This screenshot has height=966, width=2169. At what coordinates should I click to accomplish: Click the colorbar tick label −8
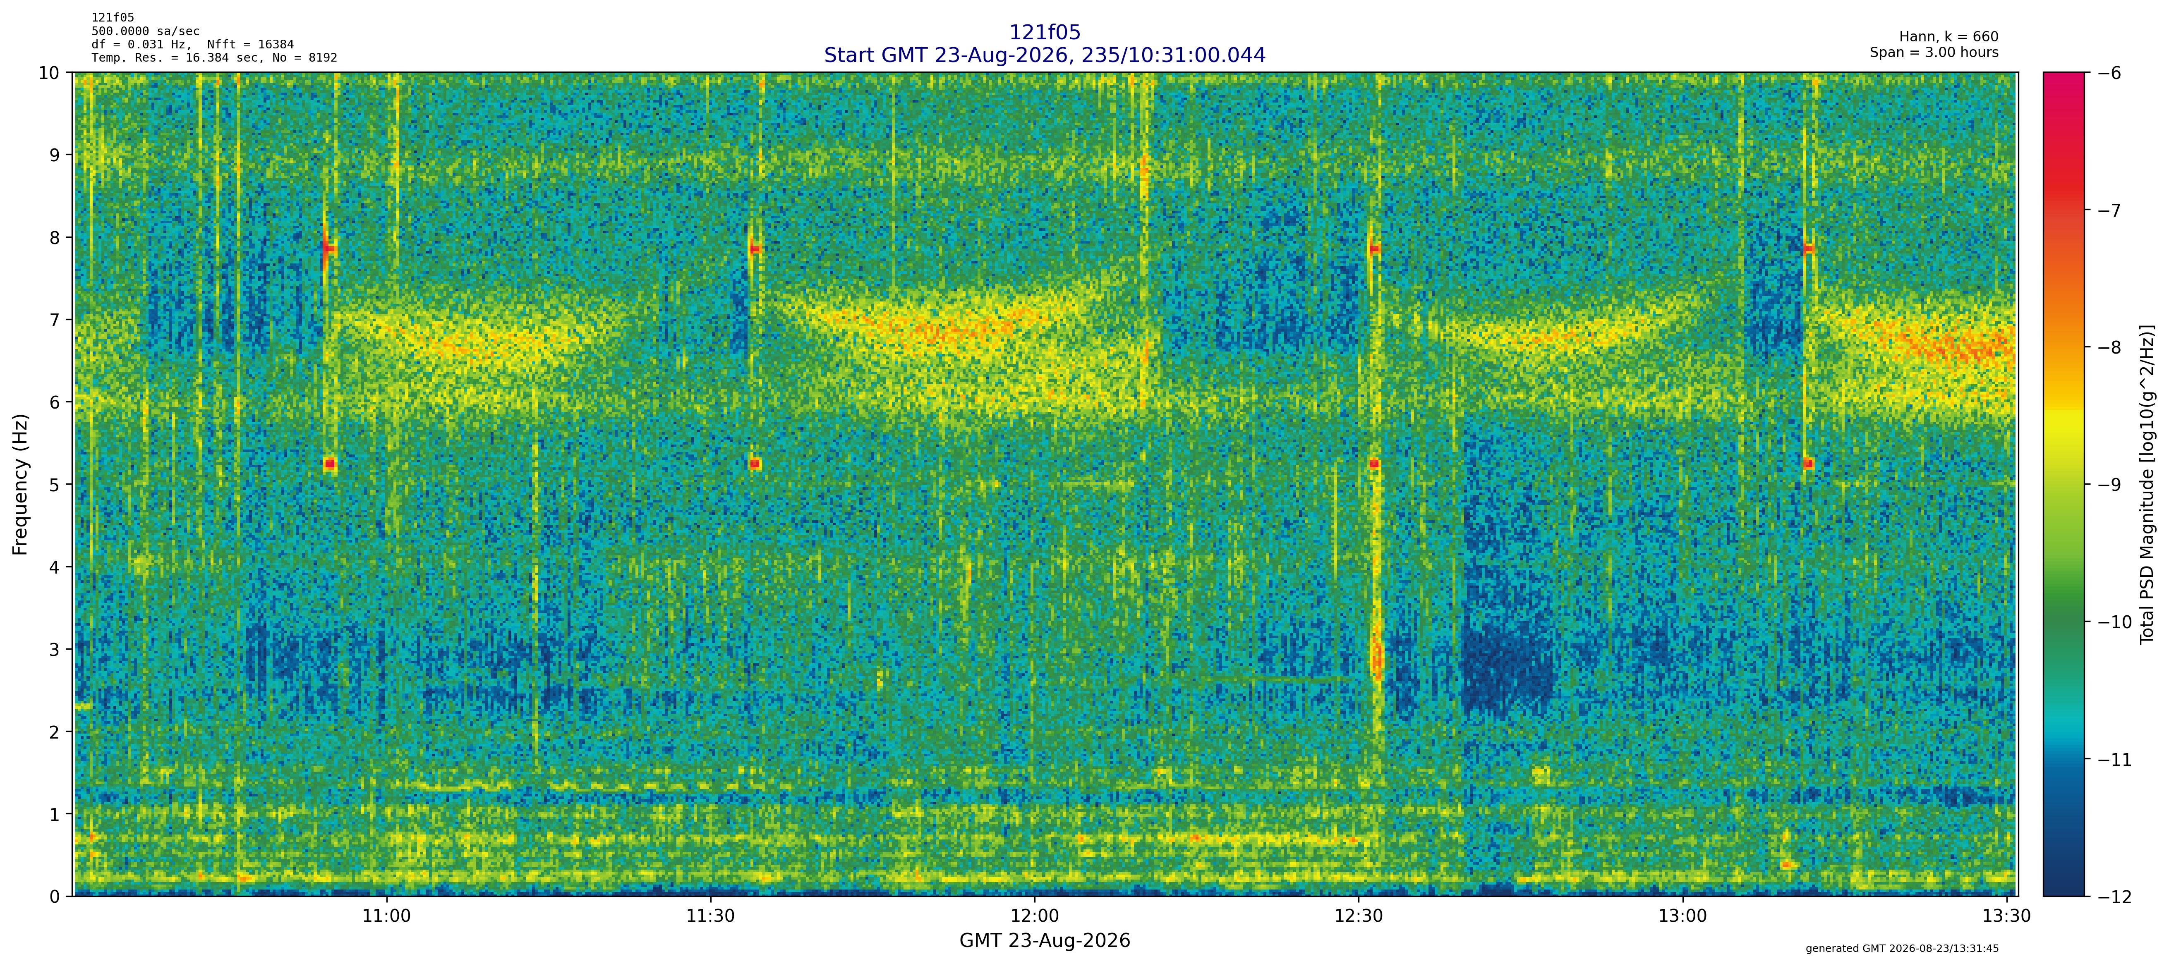tap(2109, 347)
